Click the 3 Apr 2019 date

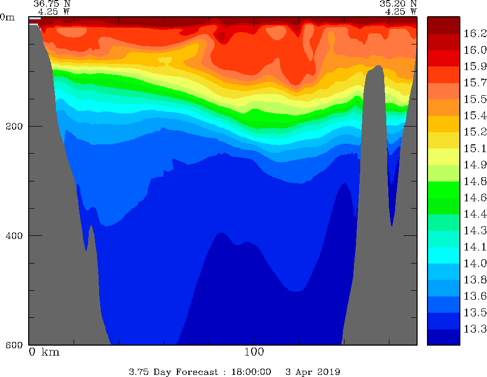313,372
